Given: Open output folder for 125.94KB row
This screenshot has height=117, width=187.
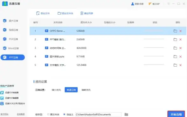Looking at the screenshot, I should pyautogui.click(x=175, y=65).
